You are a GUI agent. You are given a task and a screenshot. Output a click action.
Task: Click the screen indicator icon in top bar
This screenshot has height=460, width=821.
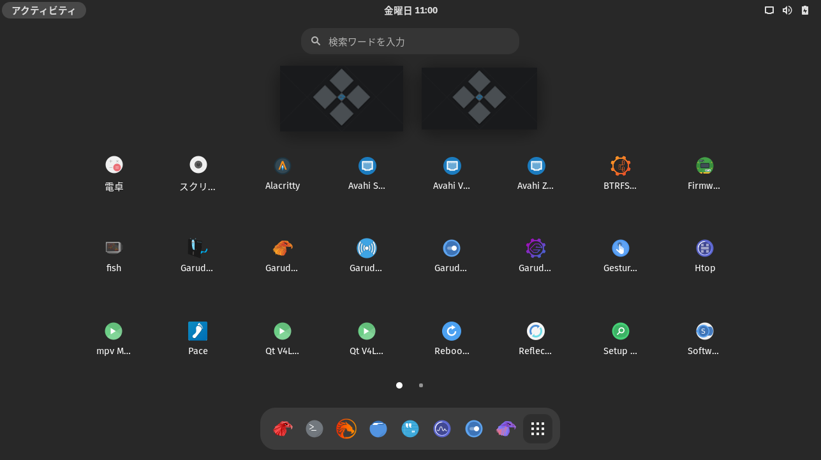pos(769,10)
